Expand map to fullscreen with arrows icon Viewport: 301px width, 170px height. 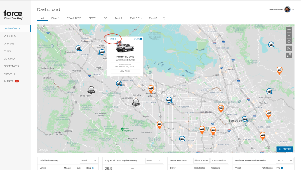tap(289, 56)
